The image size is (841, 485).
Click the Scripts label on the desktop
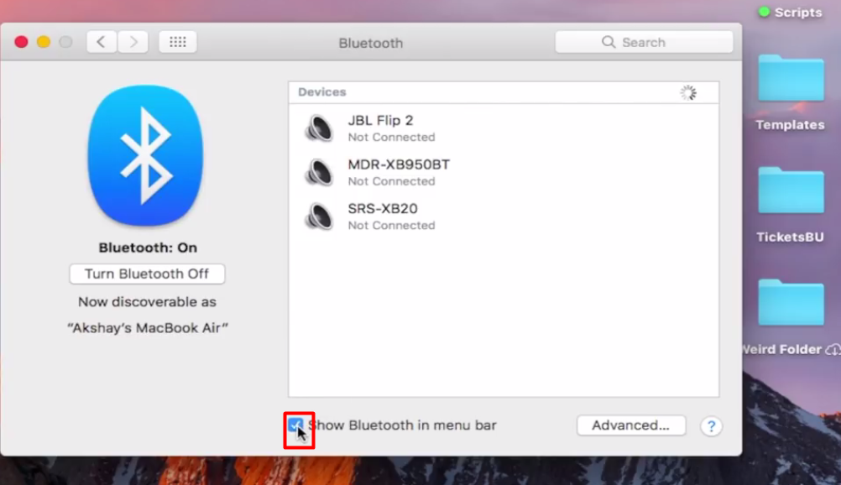[x=798, y=13]
